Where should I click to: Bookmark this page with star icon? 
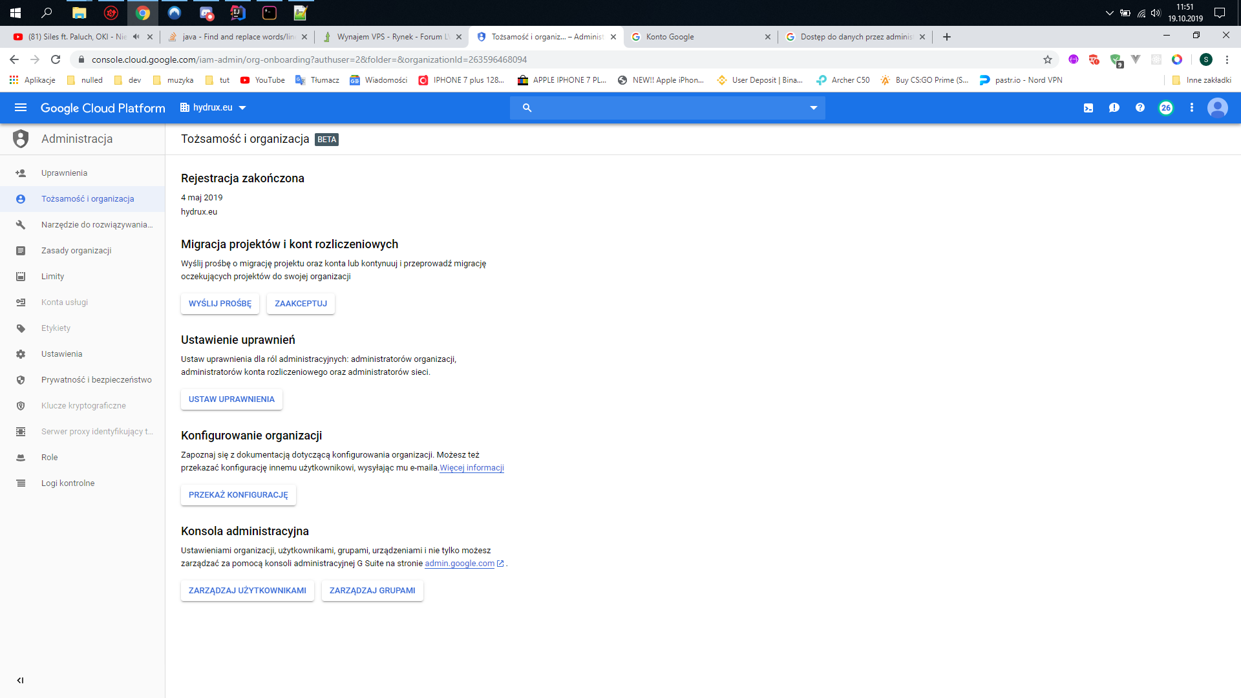tap(1048, 59)
